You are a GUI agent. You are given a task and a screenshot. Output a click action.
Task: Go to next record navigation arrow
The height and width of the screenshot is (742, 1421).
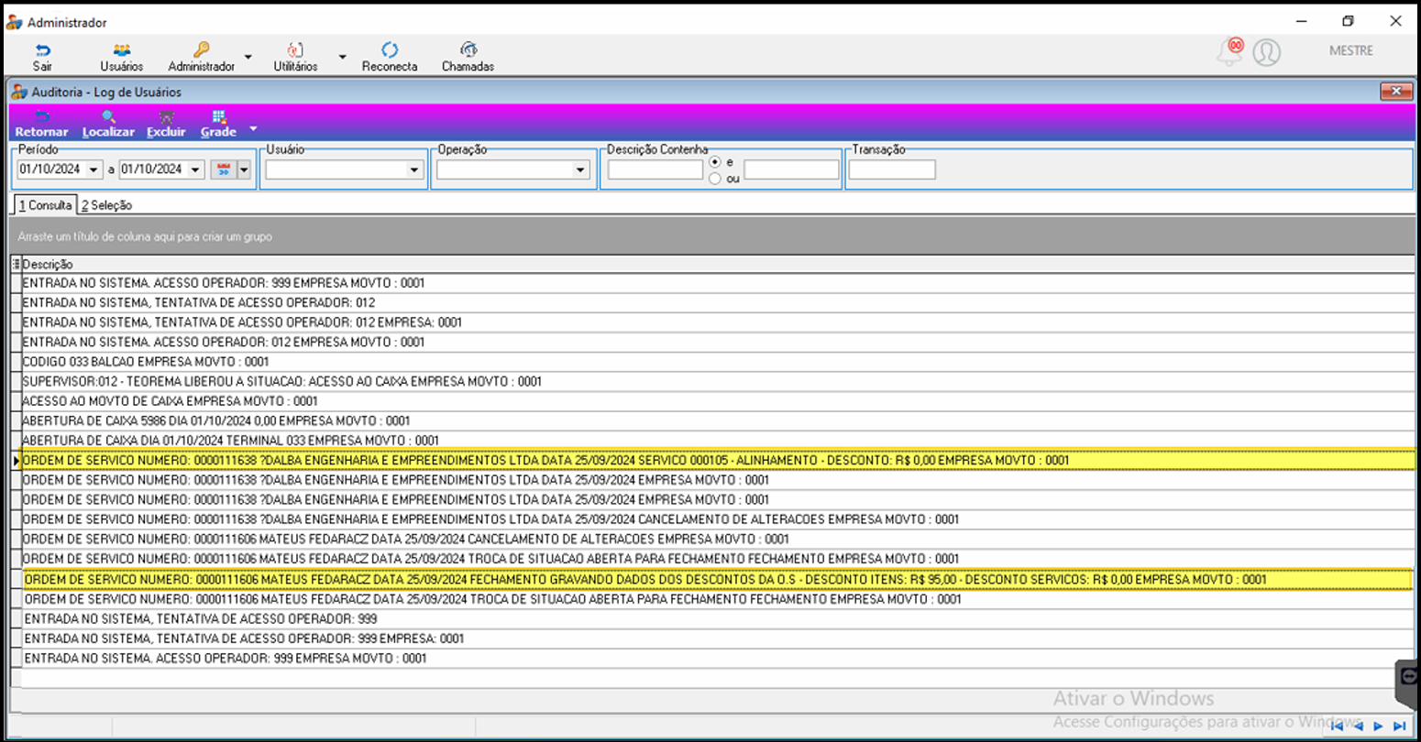point(1378,726)
